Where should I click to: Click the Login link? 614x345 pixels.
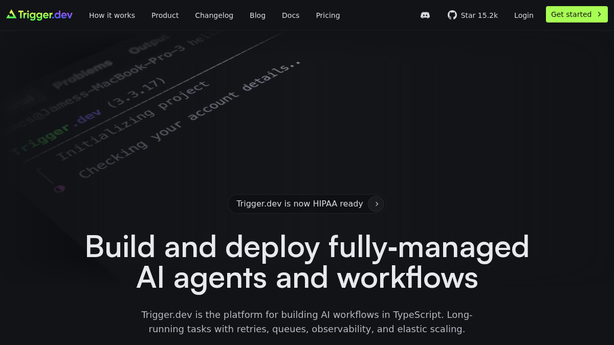pyautogui.click(x=523, y=15)
